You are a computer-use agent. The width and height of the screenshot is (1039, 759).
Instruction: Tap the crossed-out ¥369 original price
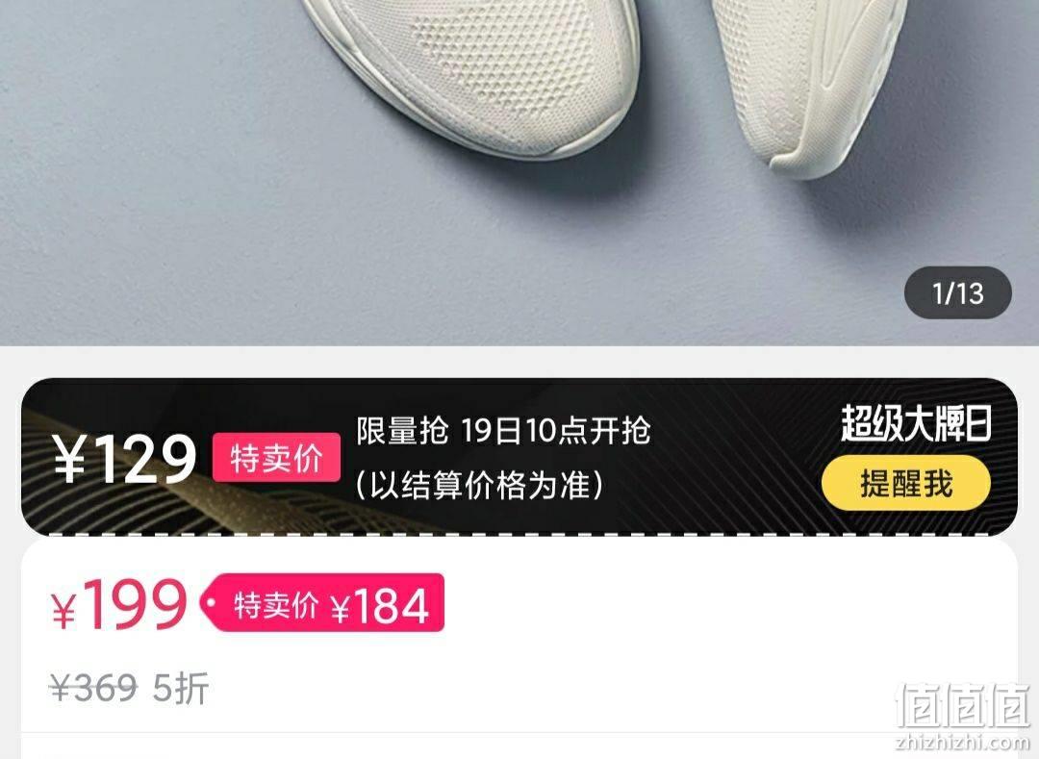pos(94,688)
